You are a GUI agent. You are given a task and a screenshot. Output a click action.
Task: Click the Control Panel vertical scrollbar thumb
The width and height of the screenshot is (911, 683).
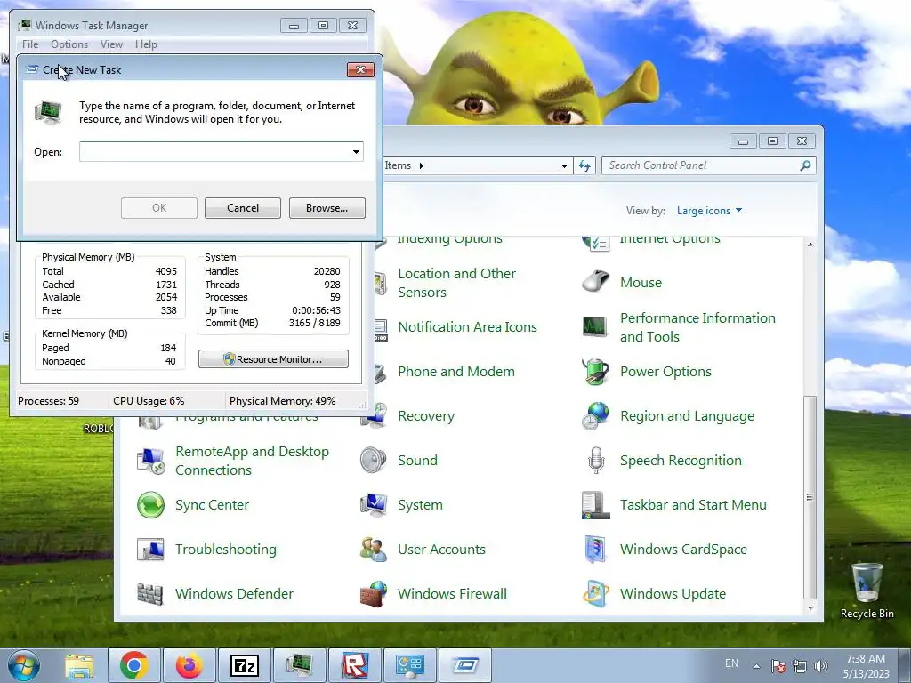pos(810,498)
